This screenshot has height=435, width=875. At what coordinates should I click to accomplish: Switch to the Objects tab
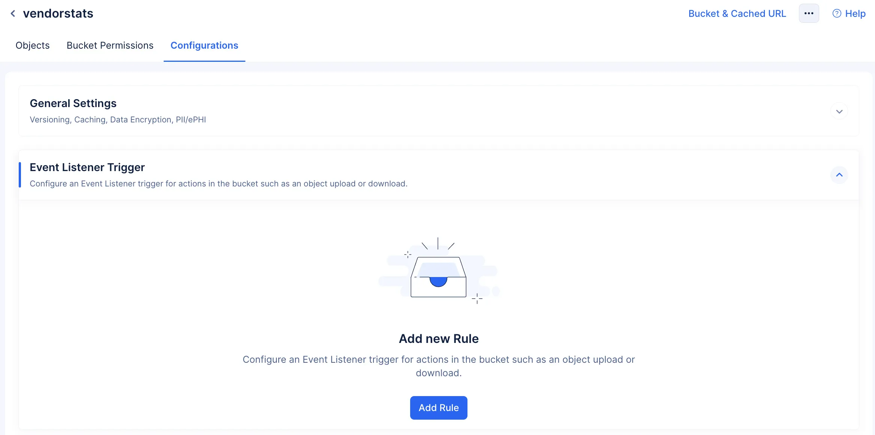[33, 45]
